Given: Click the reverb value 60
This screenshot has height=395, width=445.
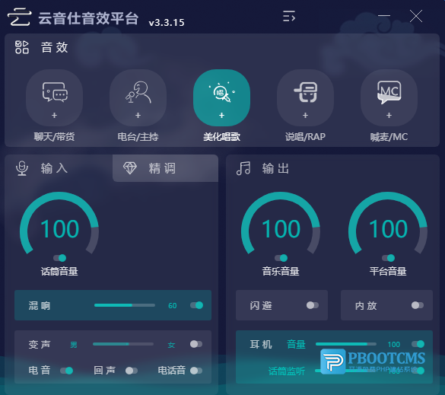Looking at the screenshot, I should 172,305.
